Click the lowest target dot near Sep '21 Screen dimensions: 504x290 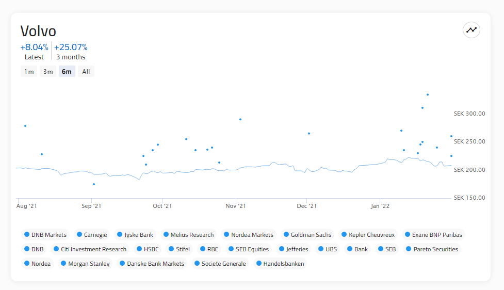click(x=94, y=184)
